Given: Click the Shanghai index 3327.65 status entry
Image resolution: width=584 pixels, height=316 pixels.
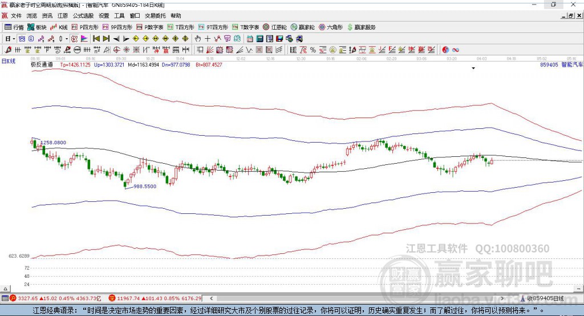Looking at the screenshot, I should [x=55, y=298].
